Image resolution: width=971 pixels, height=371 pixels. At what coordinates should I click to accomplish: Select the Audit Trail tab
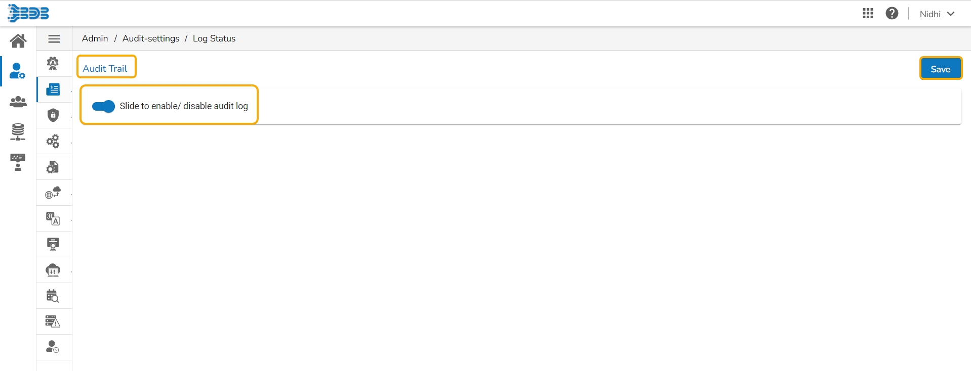coord(105,68)
